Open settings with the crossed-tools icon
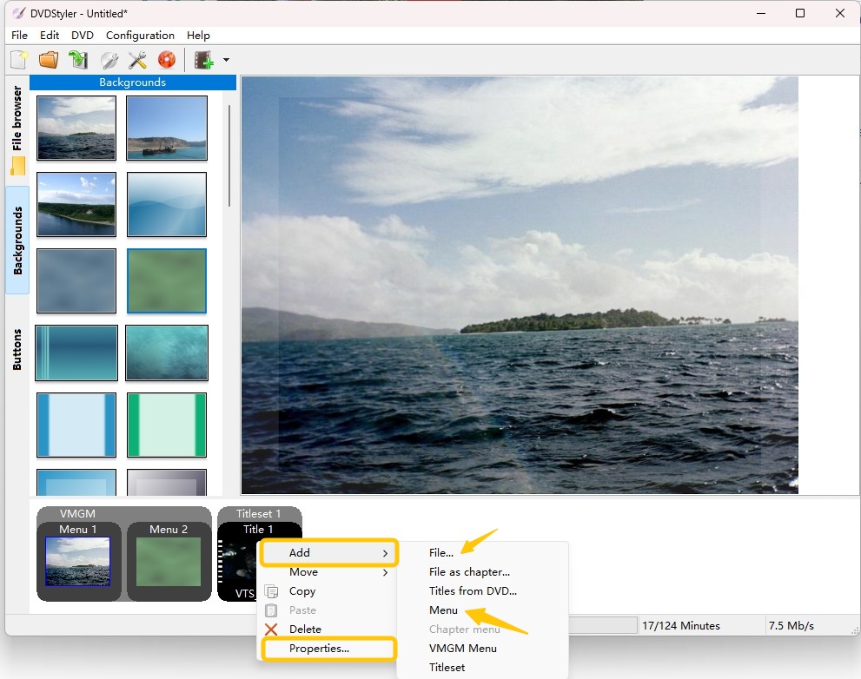Image resolution: width=861 pixels, height=679 pixels. click(x=137, y=59)
